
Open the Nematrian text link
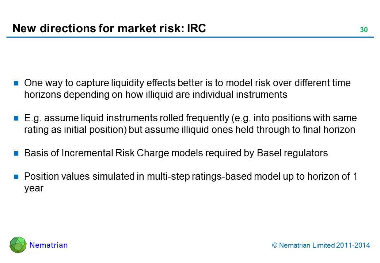pyautogui.click(x=49, y=245)
